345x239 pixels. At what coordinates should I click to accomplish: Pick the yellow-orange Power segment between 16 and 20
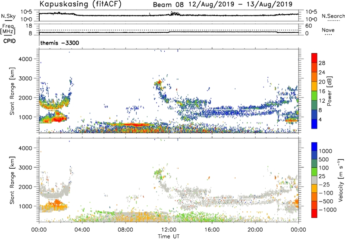[314, 86]
